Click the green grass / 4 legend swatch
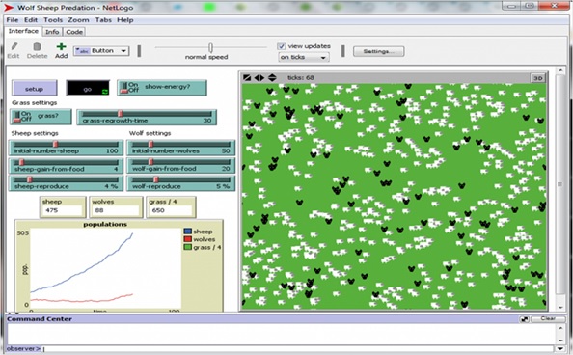Image resolution: width=573 pixels, height=355 pixels. point(188,248)
